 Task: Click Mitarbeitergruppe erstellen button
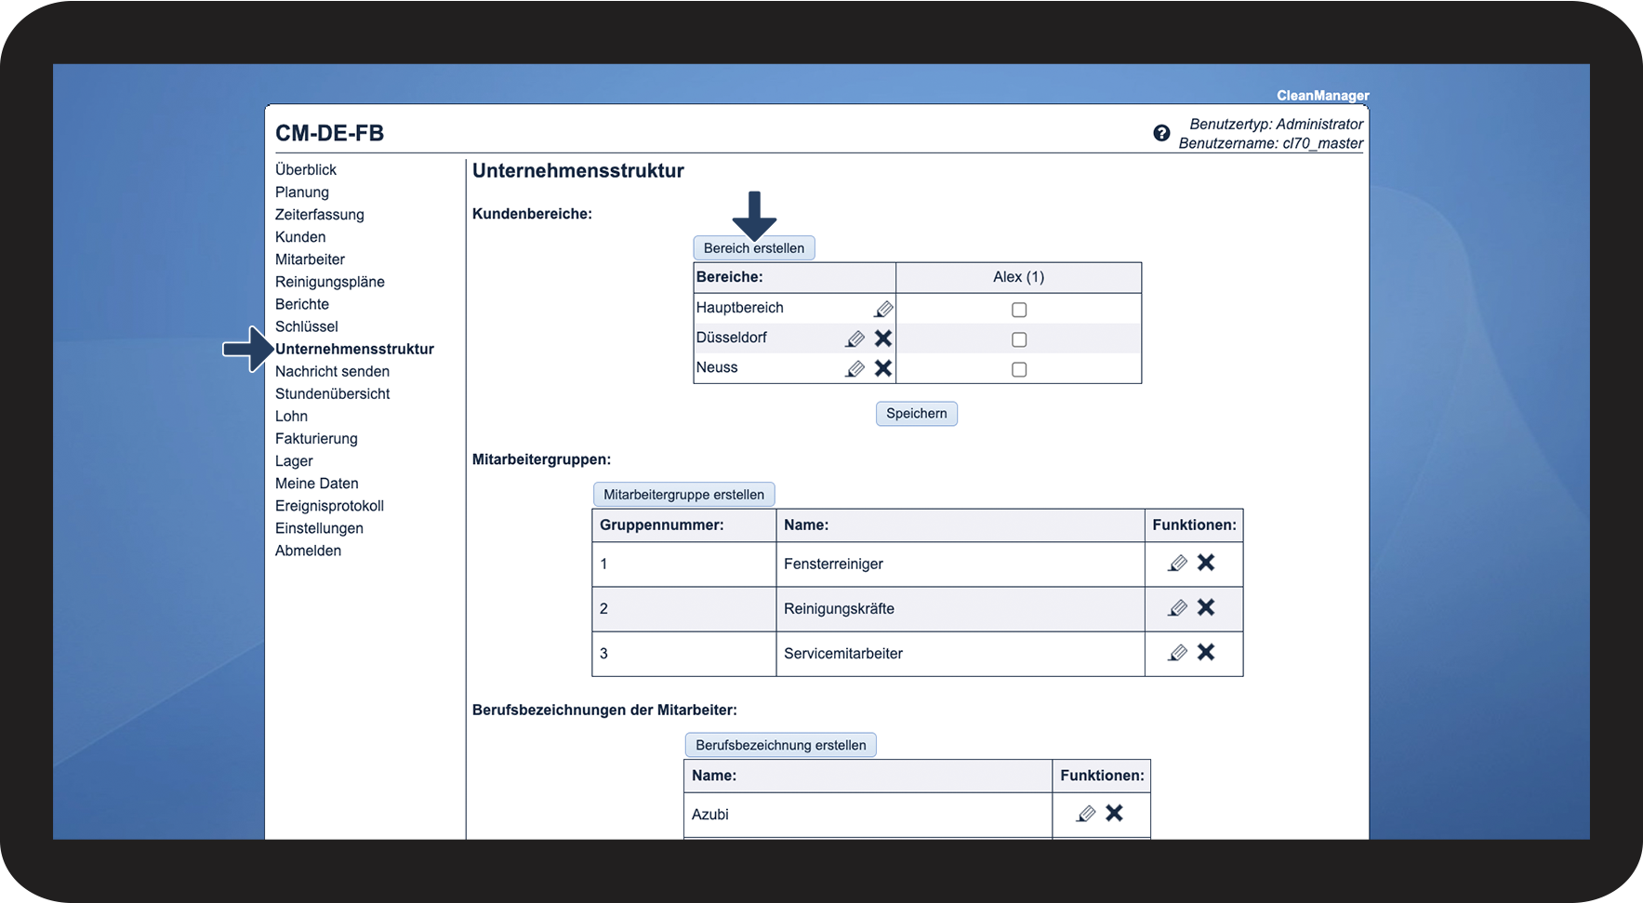click(x=683, y=495)
